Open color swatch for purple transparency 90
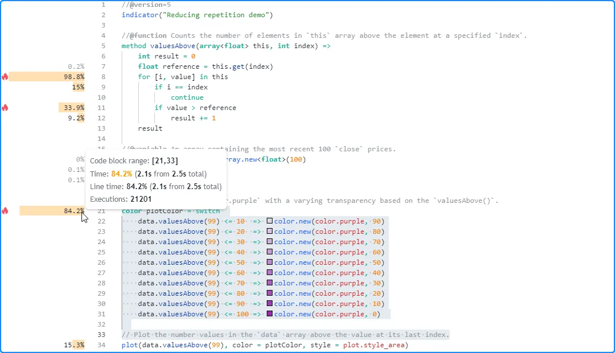The height and width of the screenshot is (353, 615). point(270,221)
